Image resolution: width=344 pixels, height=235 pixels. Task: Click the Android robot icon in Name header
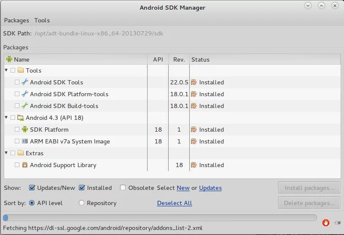click(x=9, y=59)
